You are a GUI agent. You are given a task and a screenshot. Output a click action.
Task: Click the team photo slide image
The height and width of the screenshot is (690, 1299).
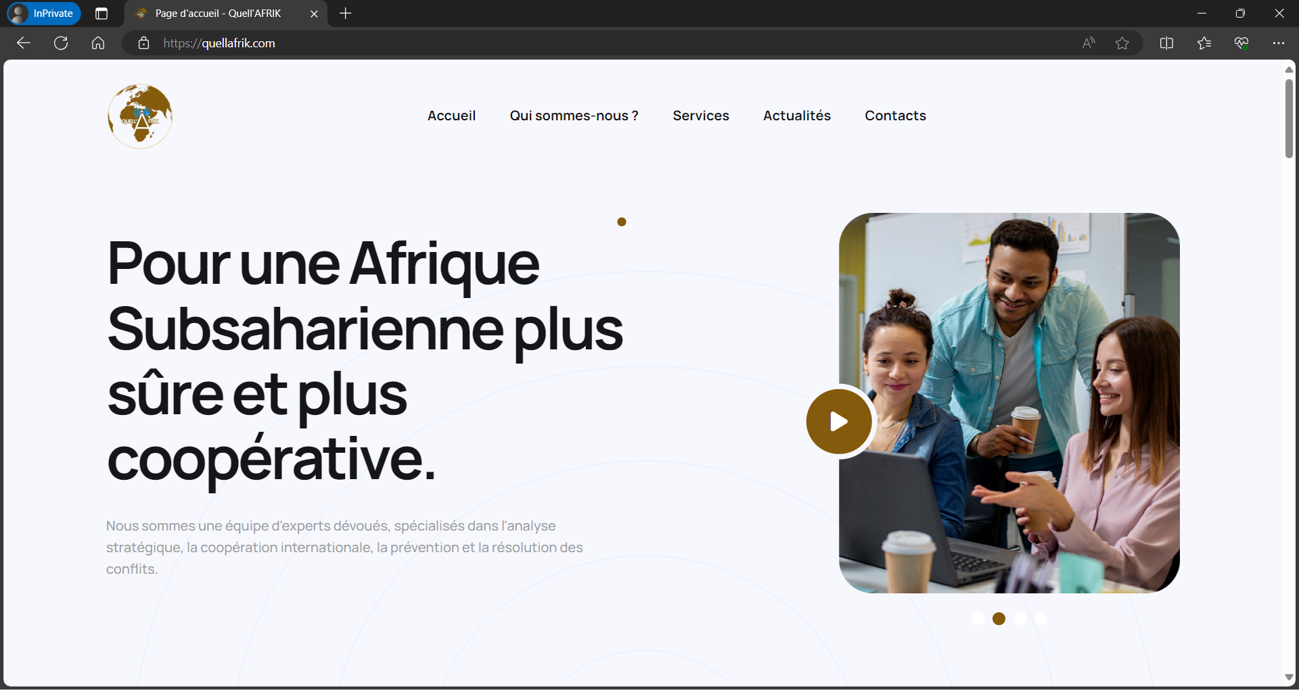1009,403
